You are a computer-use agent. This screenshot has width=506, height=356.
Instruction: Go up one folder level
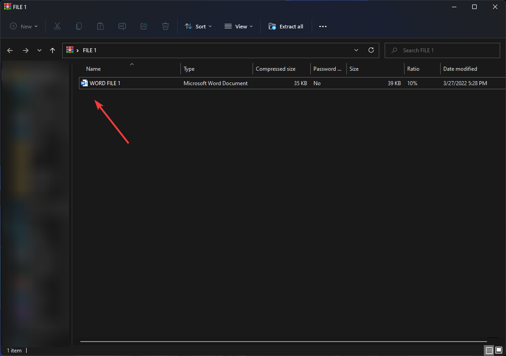coord(53,50)
